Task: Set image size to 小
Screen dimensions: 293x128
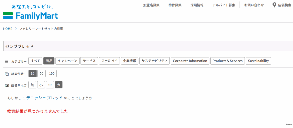Action: (41, 85)
